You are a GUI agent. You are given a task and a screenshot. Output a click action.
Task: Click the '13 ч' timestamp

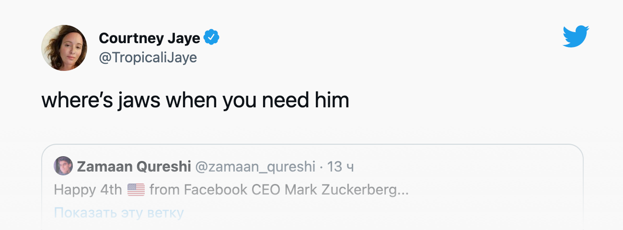pyautogui.click(x=340, y=166)
